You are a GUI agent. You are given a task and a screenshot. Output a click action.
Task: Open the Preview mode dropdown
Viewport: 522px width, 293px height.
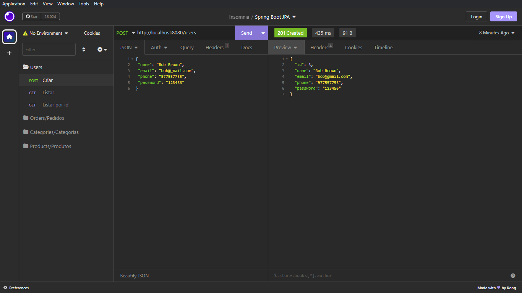[x=285, y=47]
